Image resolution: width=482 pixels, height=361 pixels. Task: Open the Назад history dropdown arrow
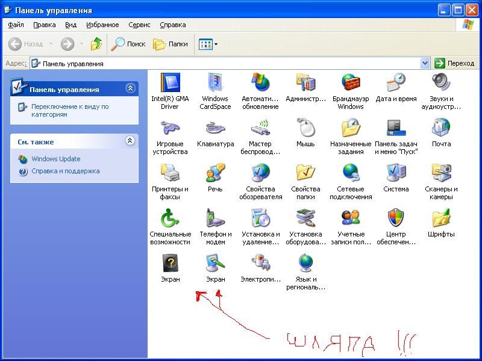coord(51,44)
